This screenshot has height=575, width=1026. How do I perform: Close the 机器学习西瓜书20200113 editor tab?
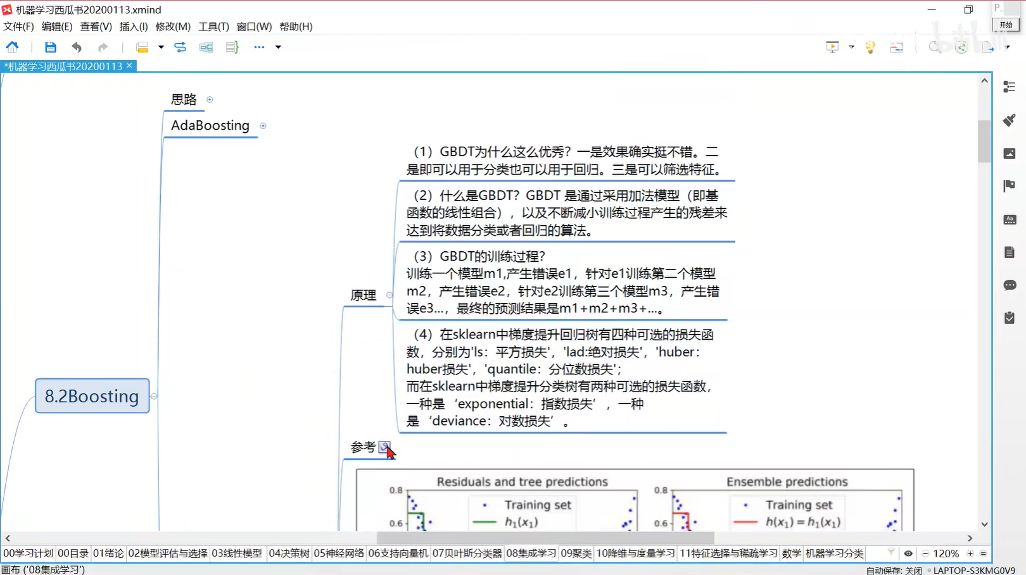[129, 66]
